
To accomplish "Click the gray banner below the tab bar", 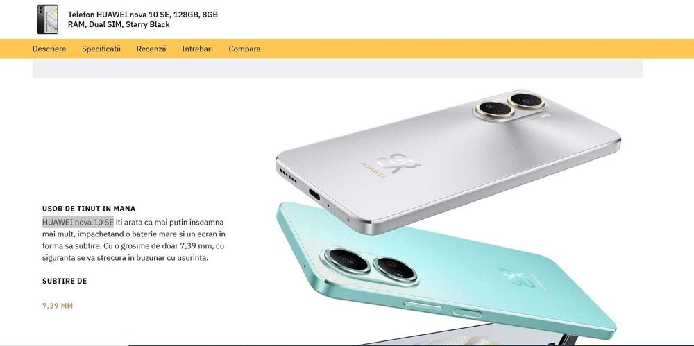I will pos(337,68).
